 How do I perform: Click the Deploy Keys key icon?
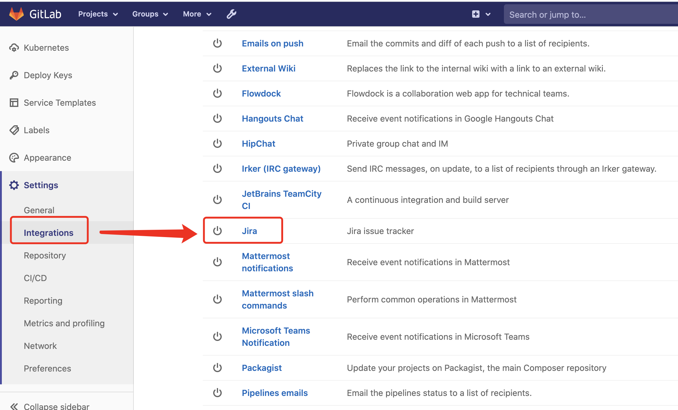coord(14,75)
